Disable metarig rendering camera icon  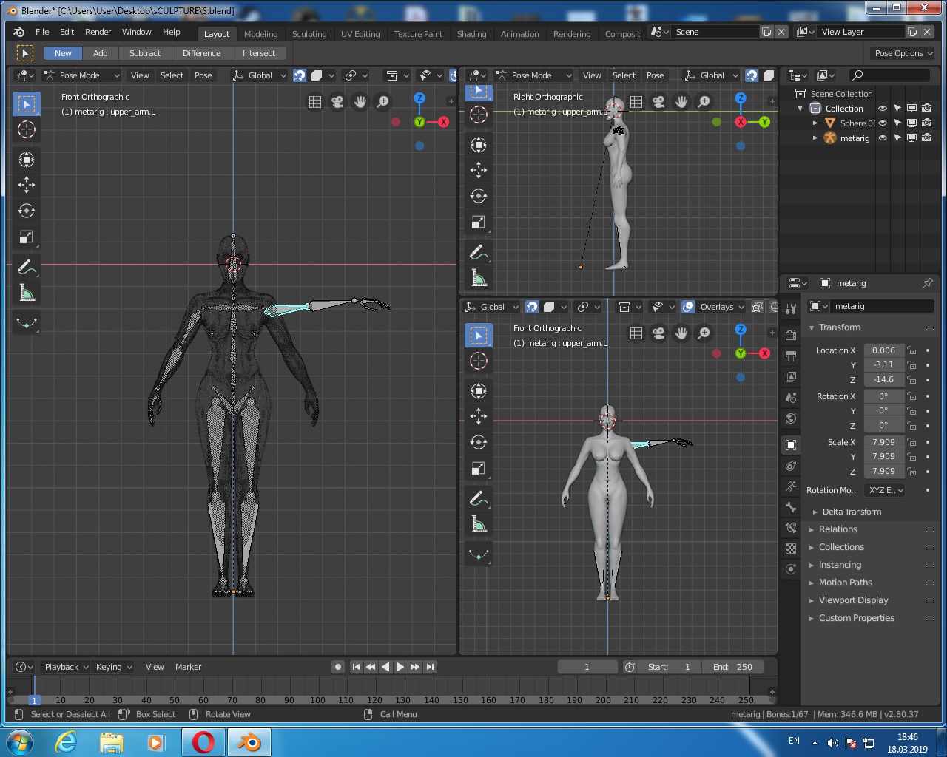point(927,138)
